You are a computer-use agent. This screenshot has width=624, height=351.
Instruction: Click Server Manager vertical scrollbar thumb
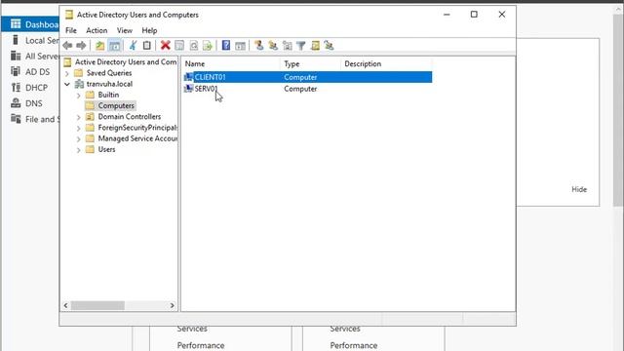(x=618, y=109)
